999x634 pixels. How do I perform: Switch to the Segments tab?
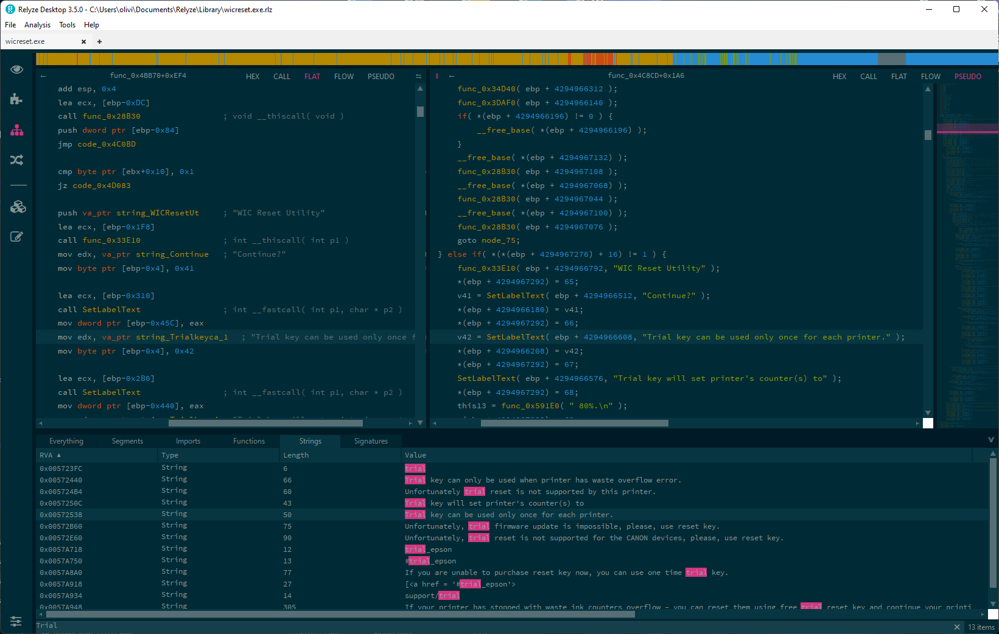[x=127, y=441]
